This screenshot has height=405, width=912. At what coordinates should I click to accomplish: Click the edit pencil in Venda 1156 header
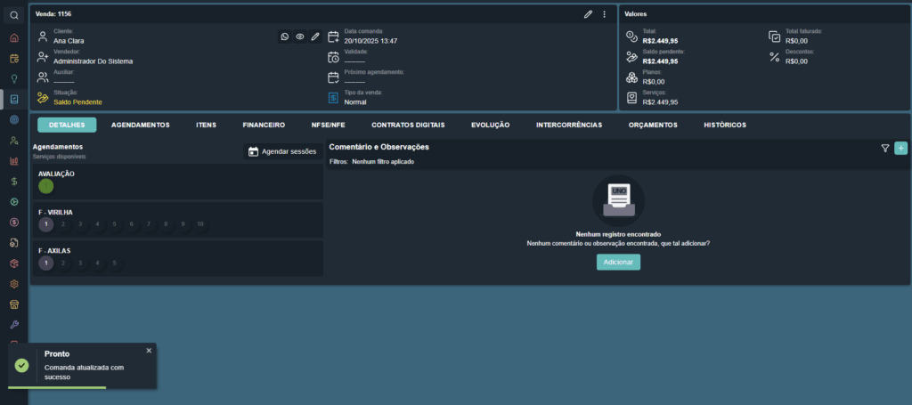pyautogui.click(x=588, y=14)
